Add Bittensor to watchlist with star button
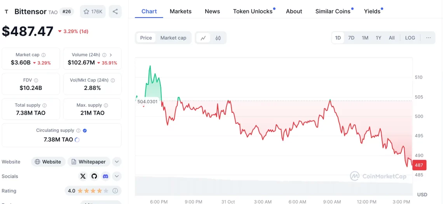The height and width of the screenshot is (204, 443). [92, 12]
